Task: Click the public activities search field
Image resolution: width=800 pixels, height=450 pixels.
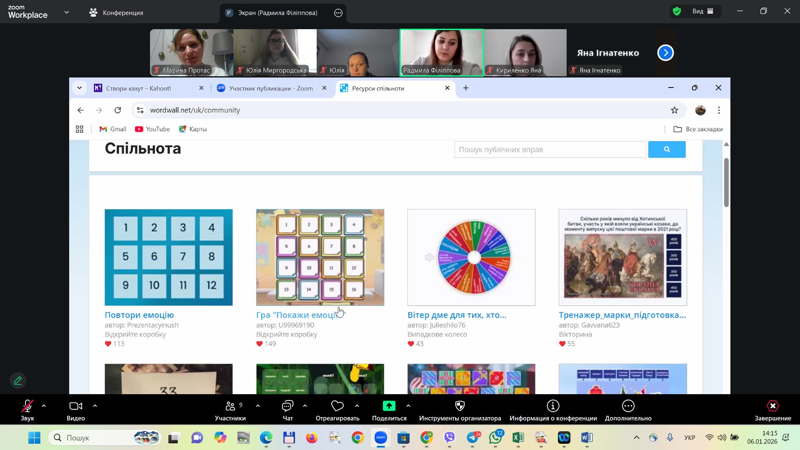Action: pyautogui.click(x=550, y=150)
